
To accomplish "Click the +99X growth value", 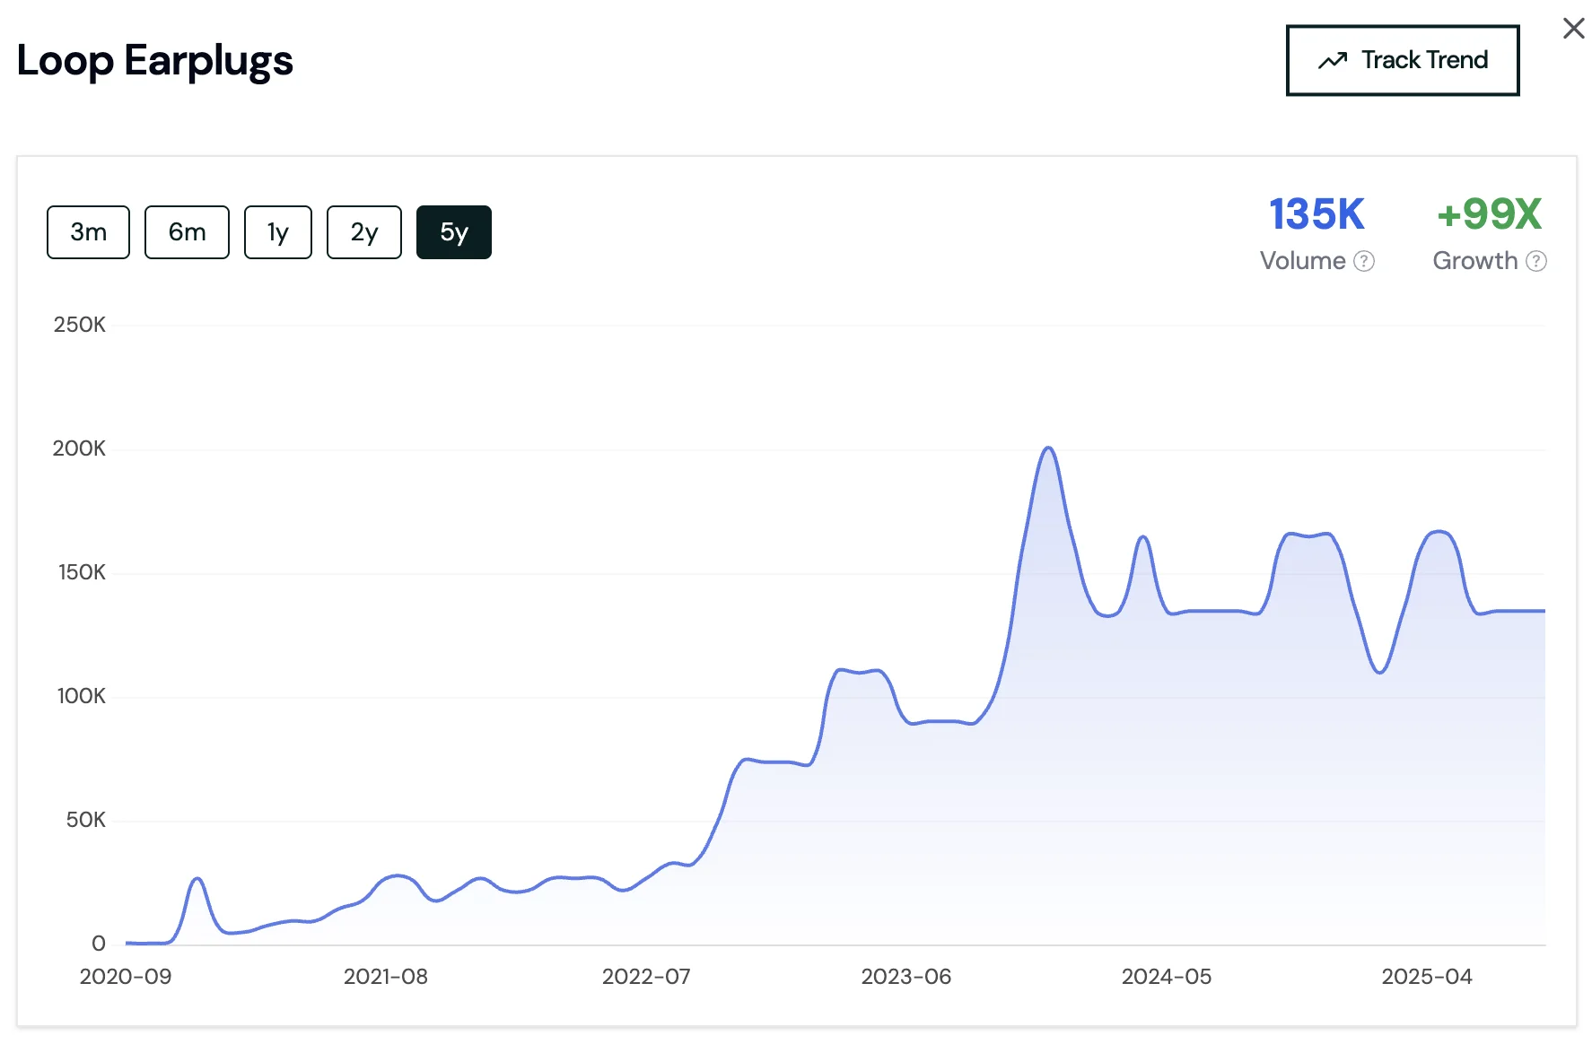I will (x=1489, y=215).
